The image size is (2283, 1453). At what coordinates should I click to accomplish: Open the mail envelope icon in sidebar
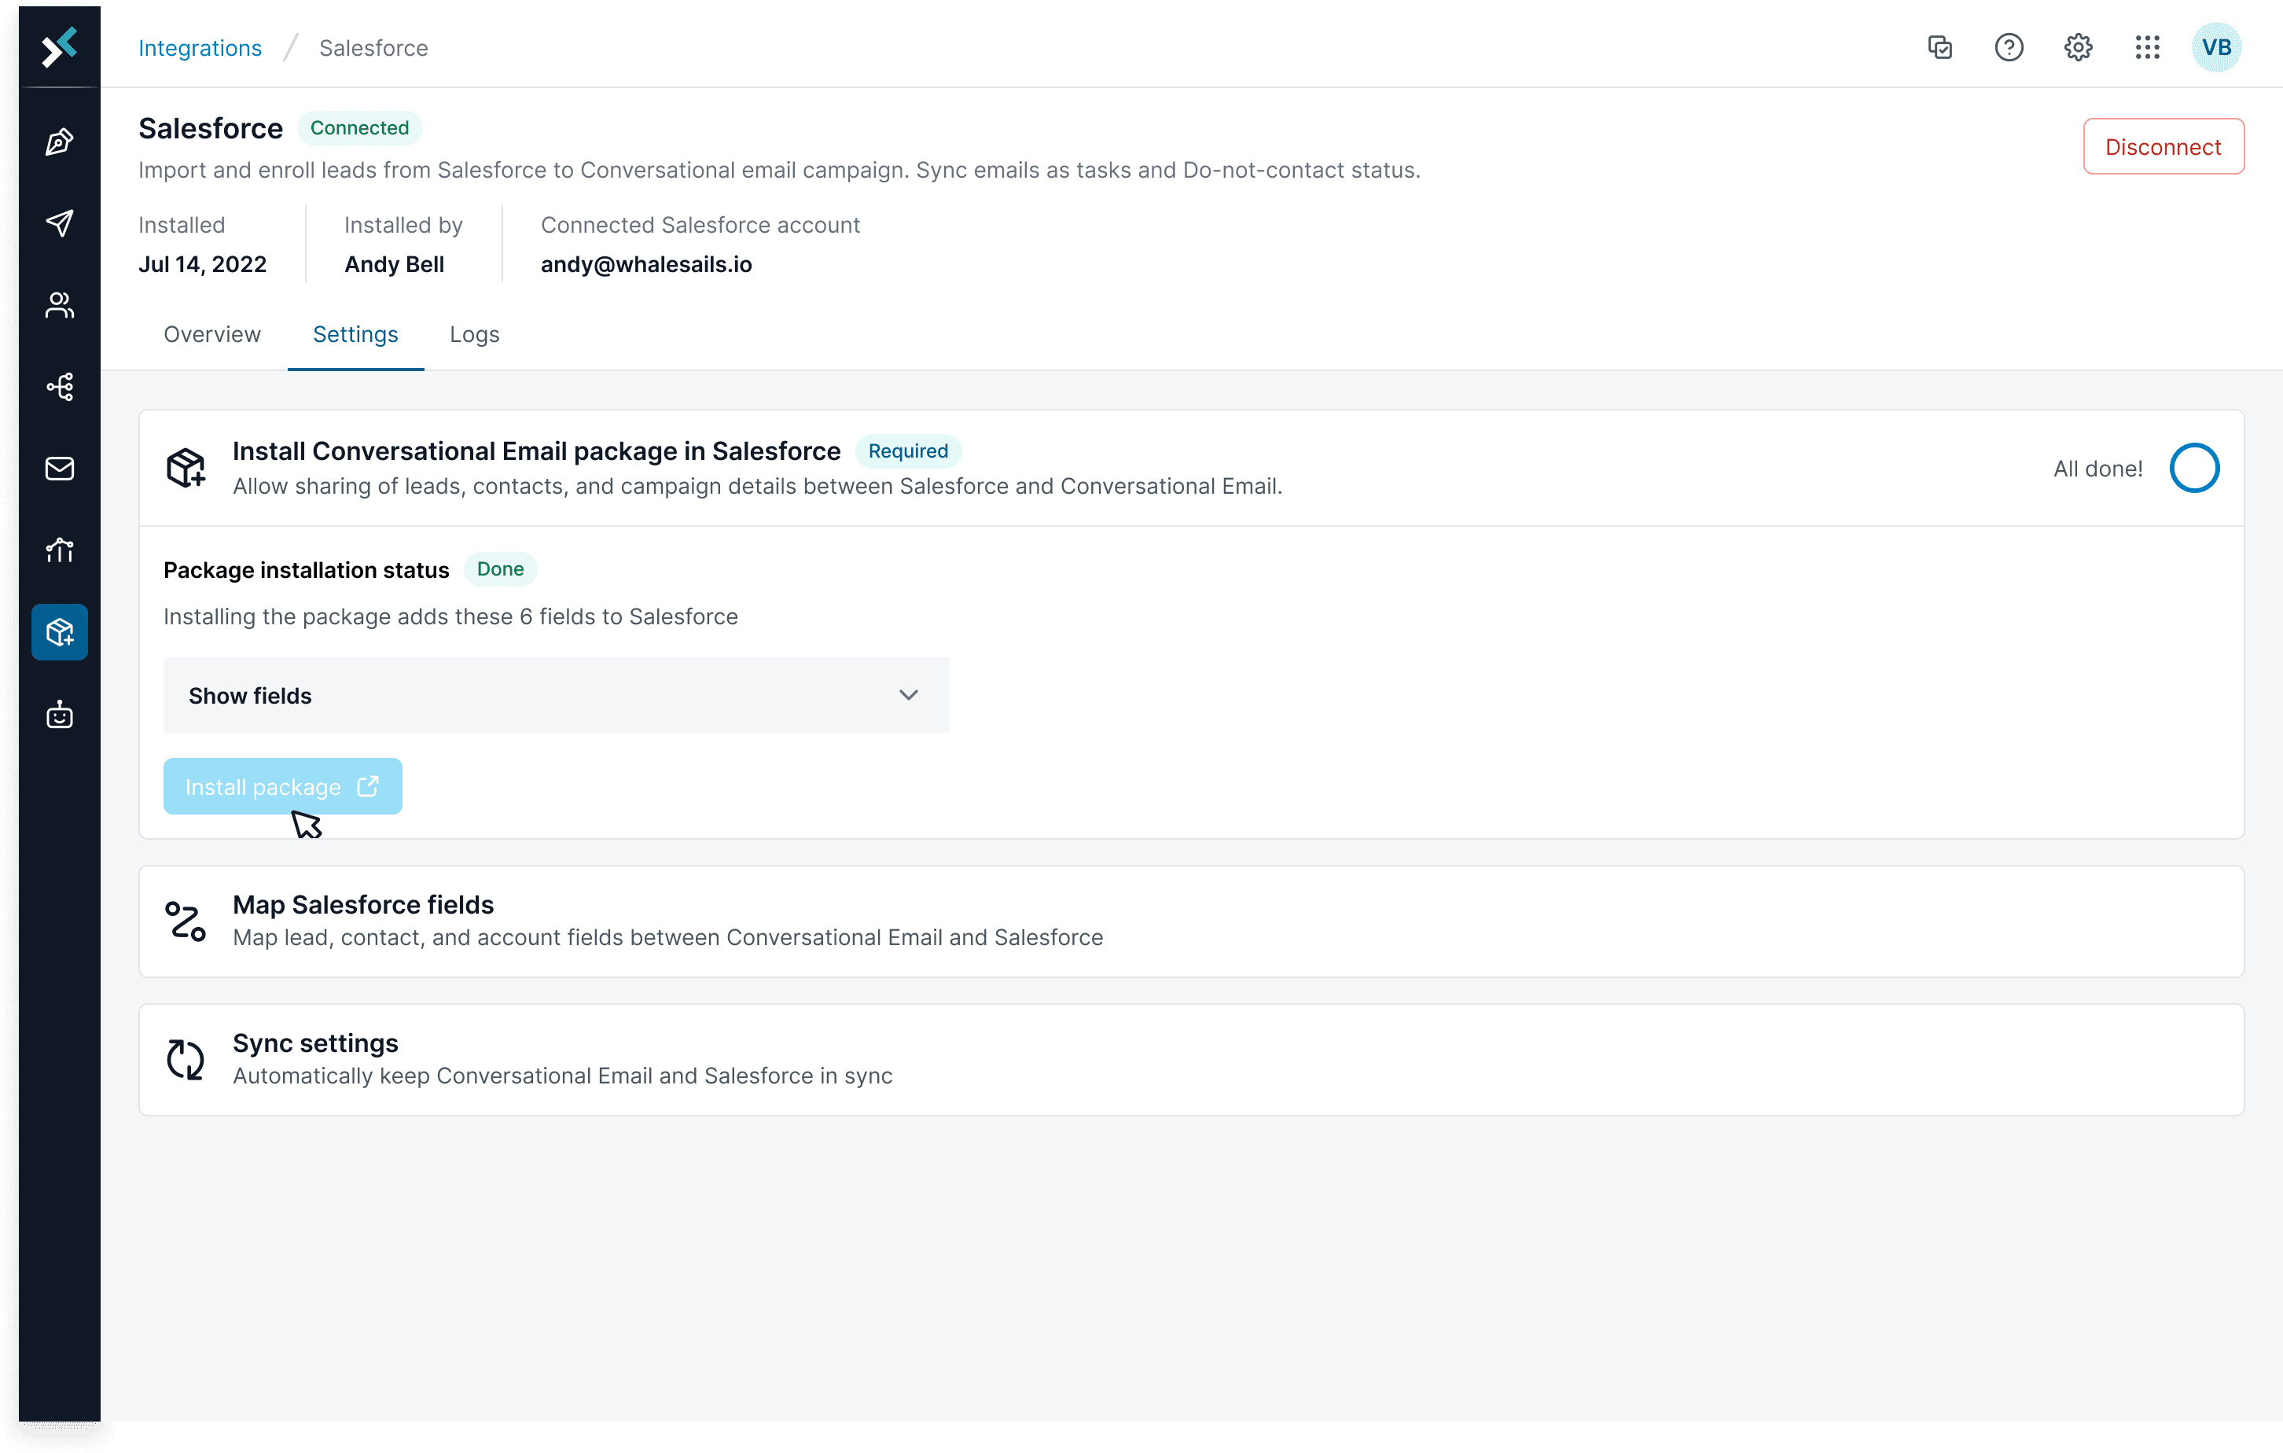(x=59, y=468)
